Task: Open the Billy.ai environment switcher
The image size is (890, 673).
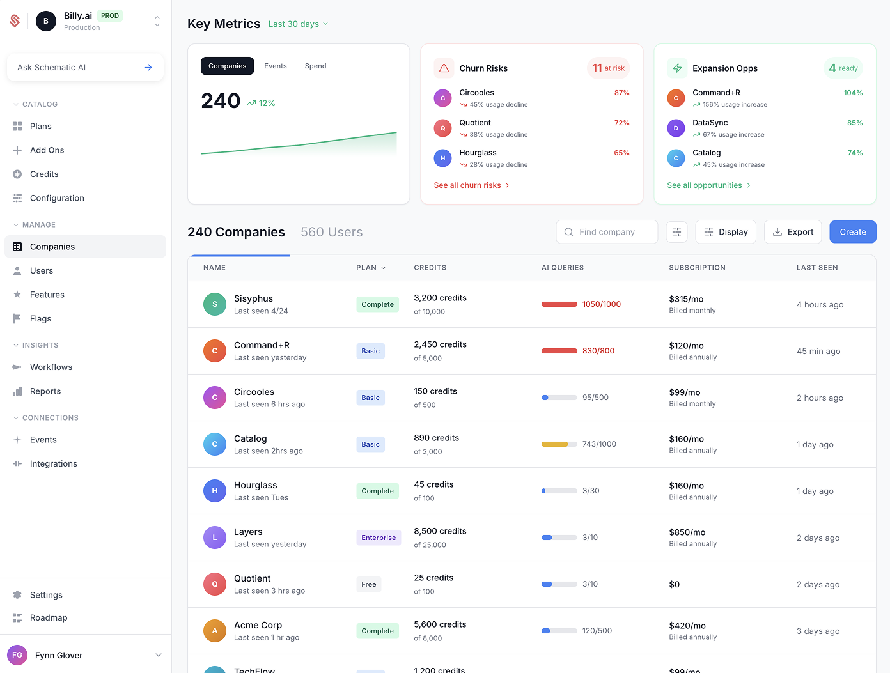Action: tap(157, 21)
